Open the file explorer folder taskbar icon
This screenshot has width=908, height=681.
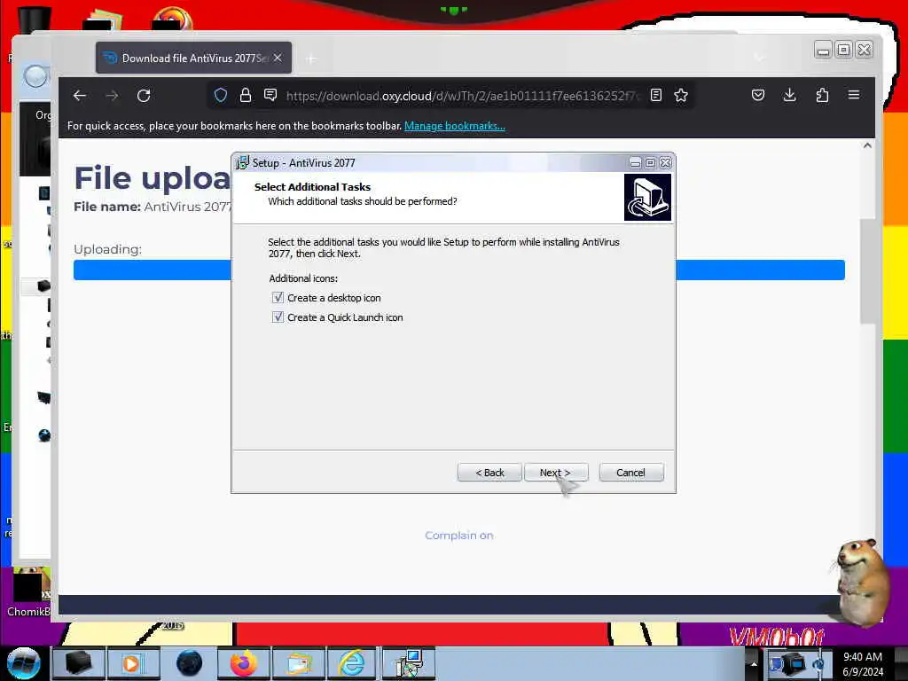tap(298, 663)
